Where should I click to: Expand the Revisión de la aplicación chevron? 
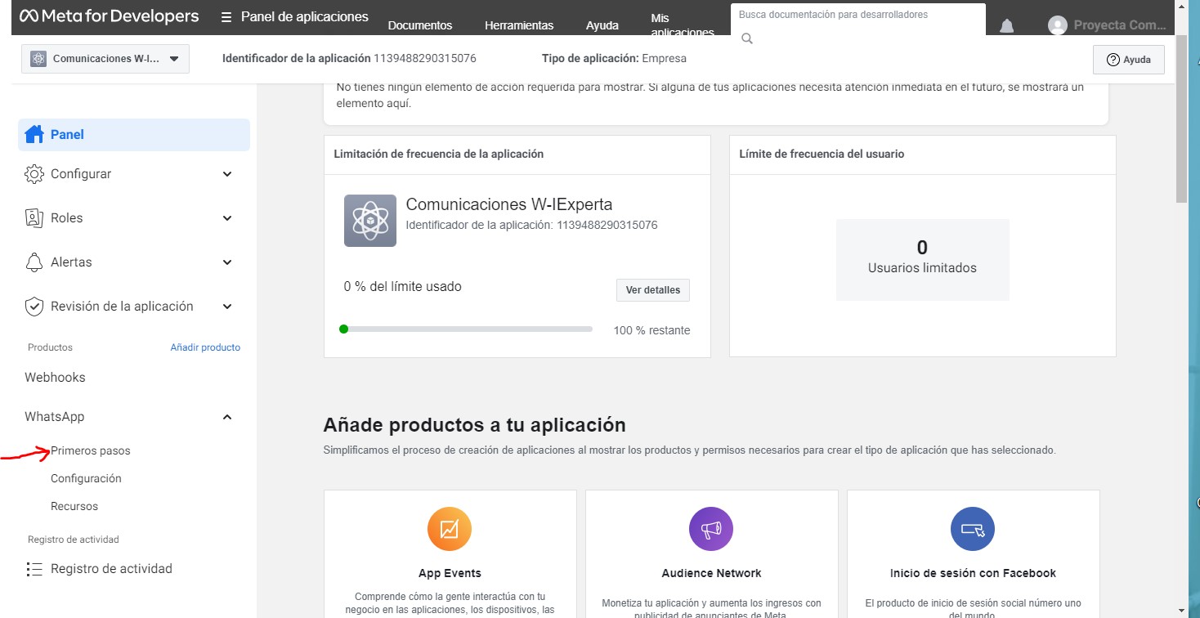pos(227,307)
